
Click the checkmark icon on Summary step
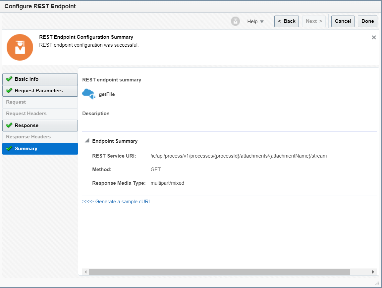click(10, 149)
